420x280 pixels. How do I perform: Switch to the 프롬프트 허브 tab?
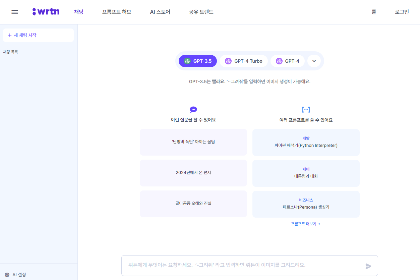[x=116, y=11]
